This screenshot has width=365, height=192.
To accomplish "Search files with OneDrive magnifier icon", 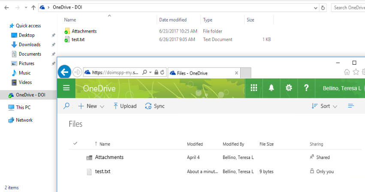I will 66,106.
